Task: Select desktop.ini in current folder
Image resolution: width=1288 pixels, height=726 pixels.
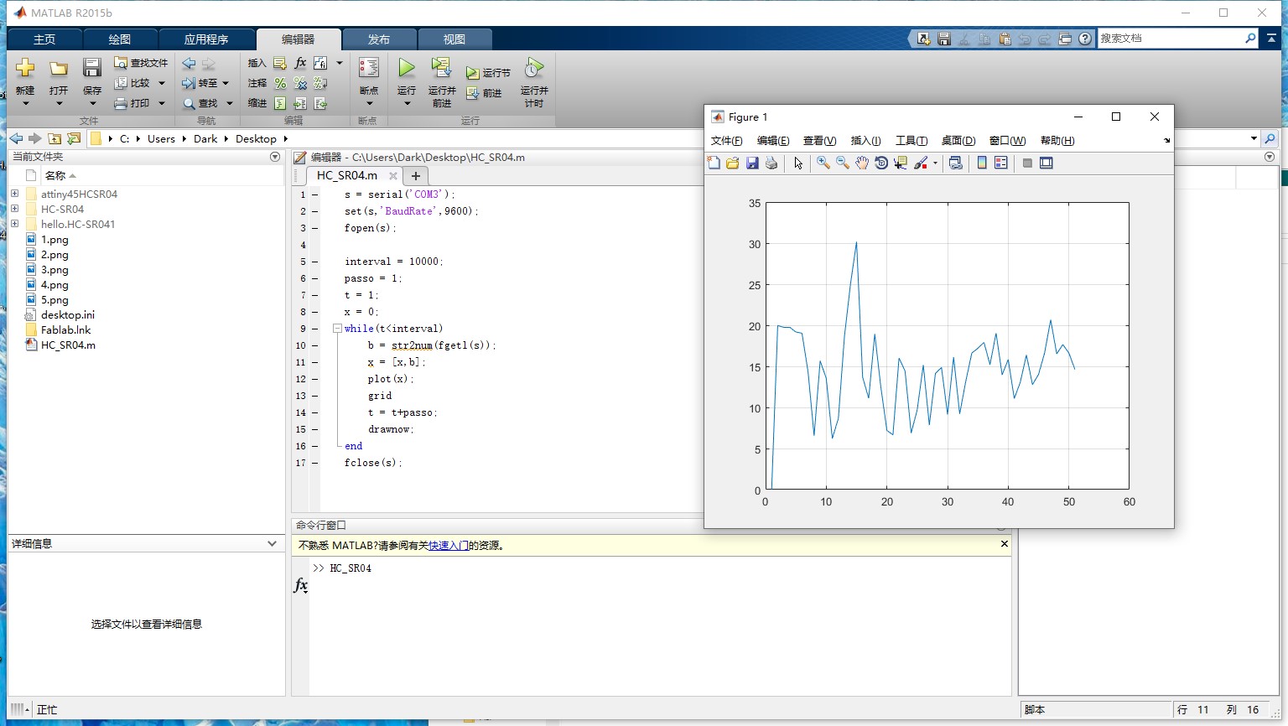Action: pos(68,315)
